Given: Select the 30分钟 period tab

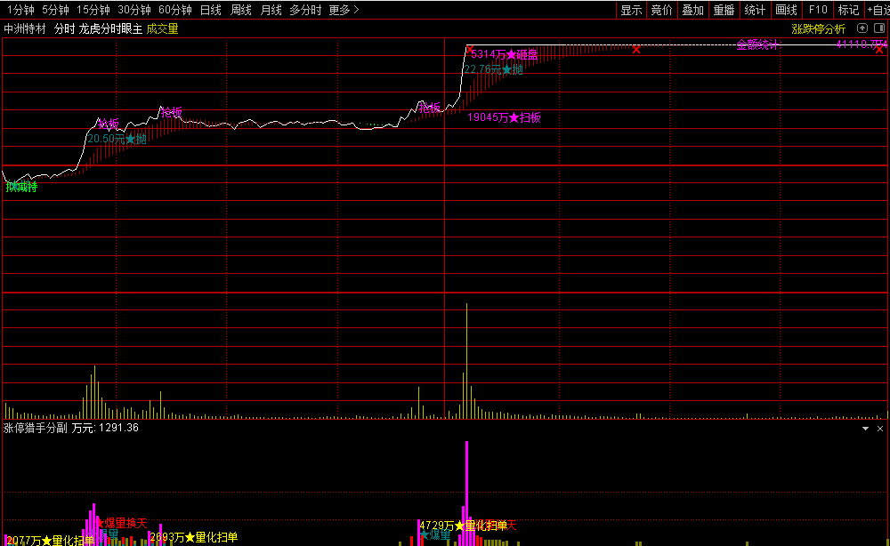Looking at the screenshot, I should 134,10.
